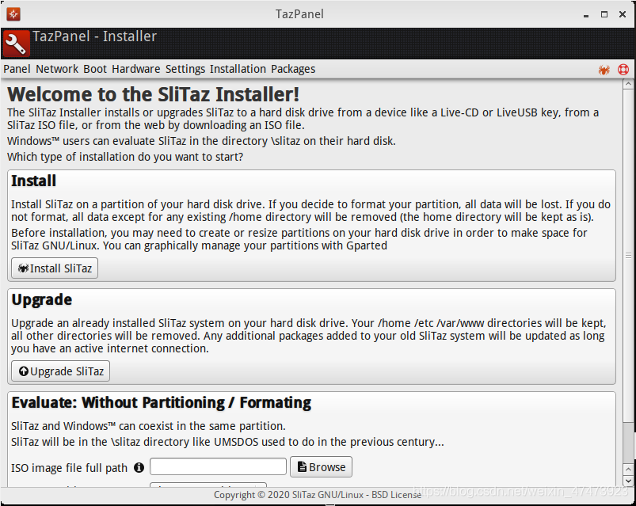Open the Network menu
This screenshot has height=506, width=636.
57,69
